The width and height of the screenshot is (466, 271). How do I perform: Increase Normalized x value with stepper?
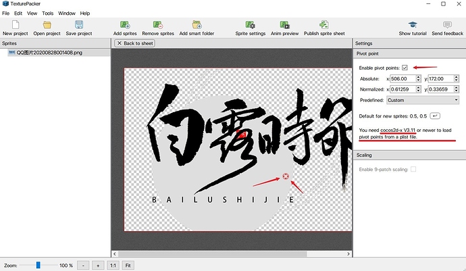[x=418, y=87]
